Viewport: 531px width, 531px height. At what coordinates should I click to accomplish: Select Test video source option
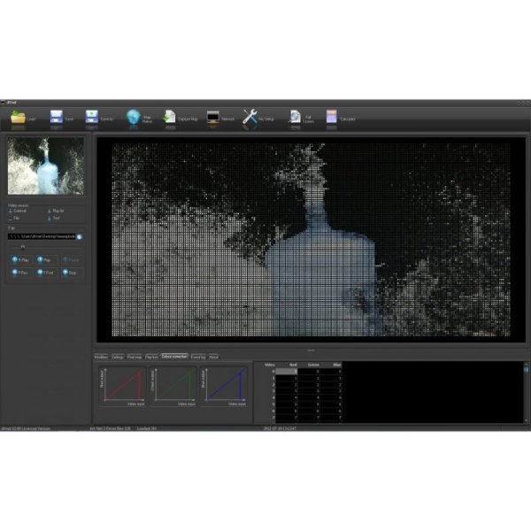coord(53,218)
